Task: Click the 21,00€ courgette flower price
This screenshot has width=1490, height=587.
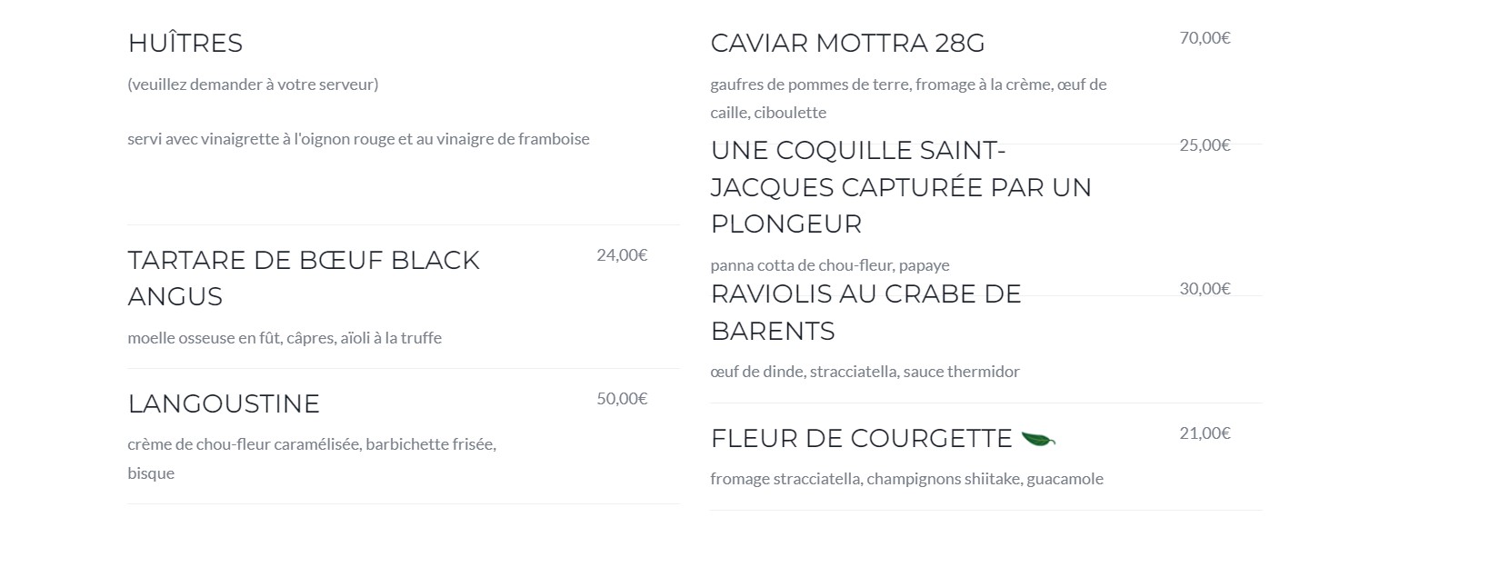Action: 1205,433
